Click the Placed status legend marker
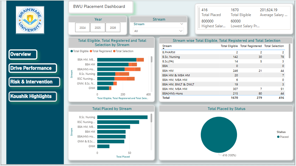Image resolution: width=296 pixels, height=166 pixels. (x=278, y=137)
